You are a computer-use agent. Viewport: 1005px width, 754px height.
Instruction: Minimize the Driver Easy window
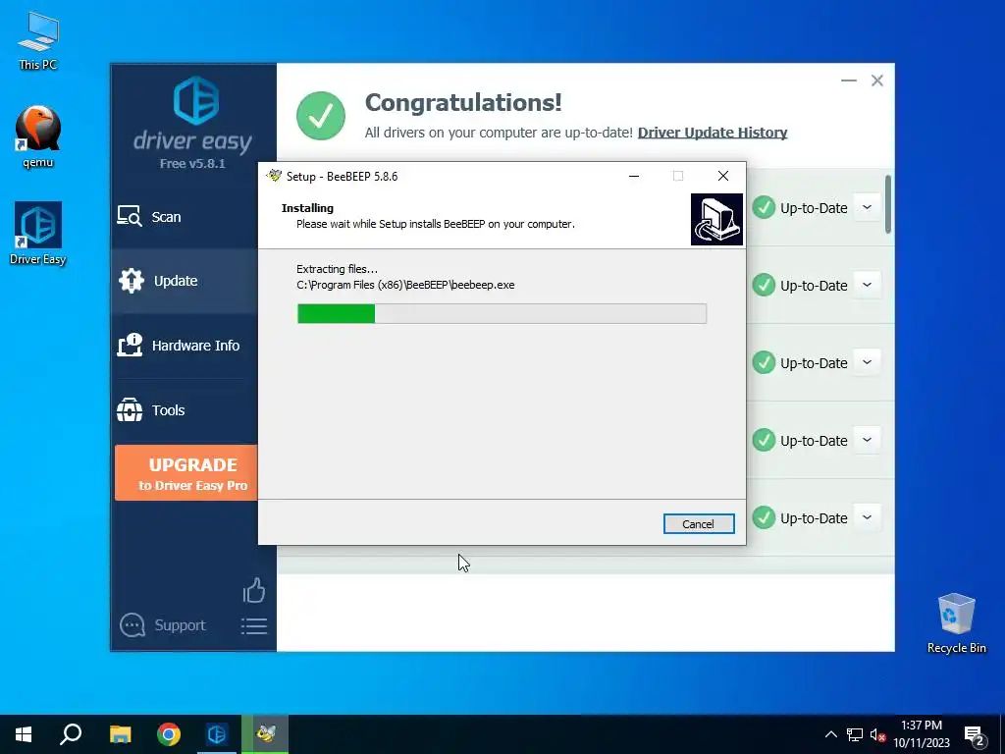(849, 81)
